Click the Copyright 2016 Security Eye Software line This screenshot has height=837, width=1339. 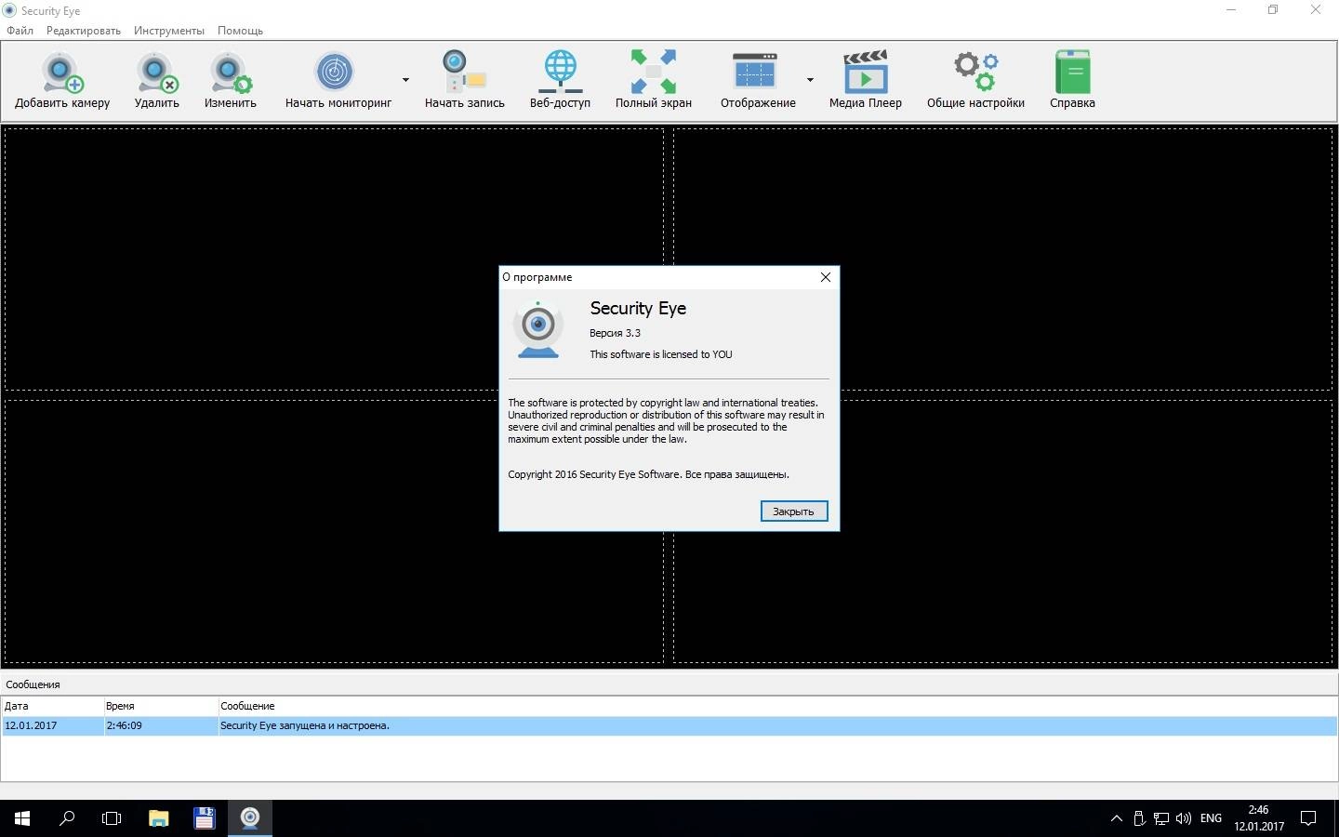648,474
